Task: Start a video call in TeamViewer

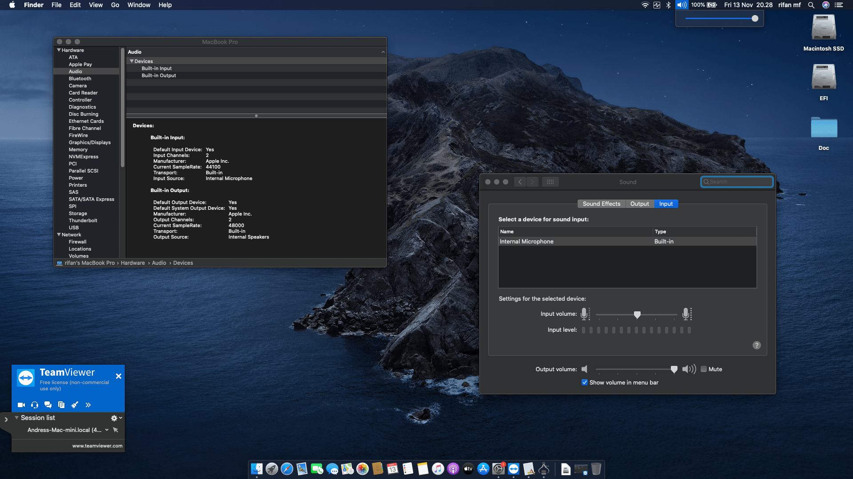Action: tap(21, 404)
